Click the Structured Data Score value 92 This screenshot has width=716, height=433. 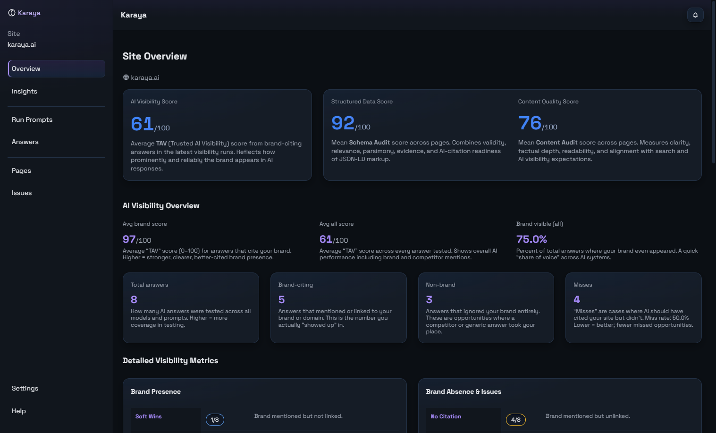(343, 123)
